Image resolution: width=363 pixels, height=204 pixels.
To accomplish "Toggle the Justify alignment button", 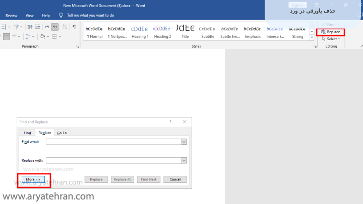I will [7, 37].
